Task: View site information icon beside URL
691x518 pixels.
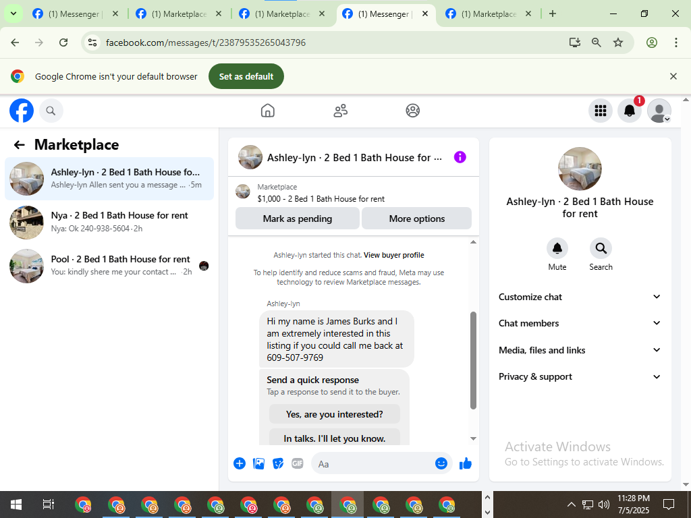Action: (x=92, y=42)
